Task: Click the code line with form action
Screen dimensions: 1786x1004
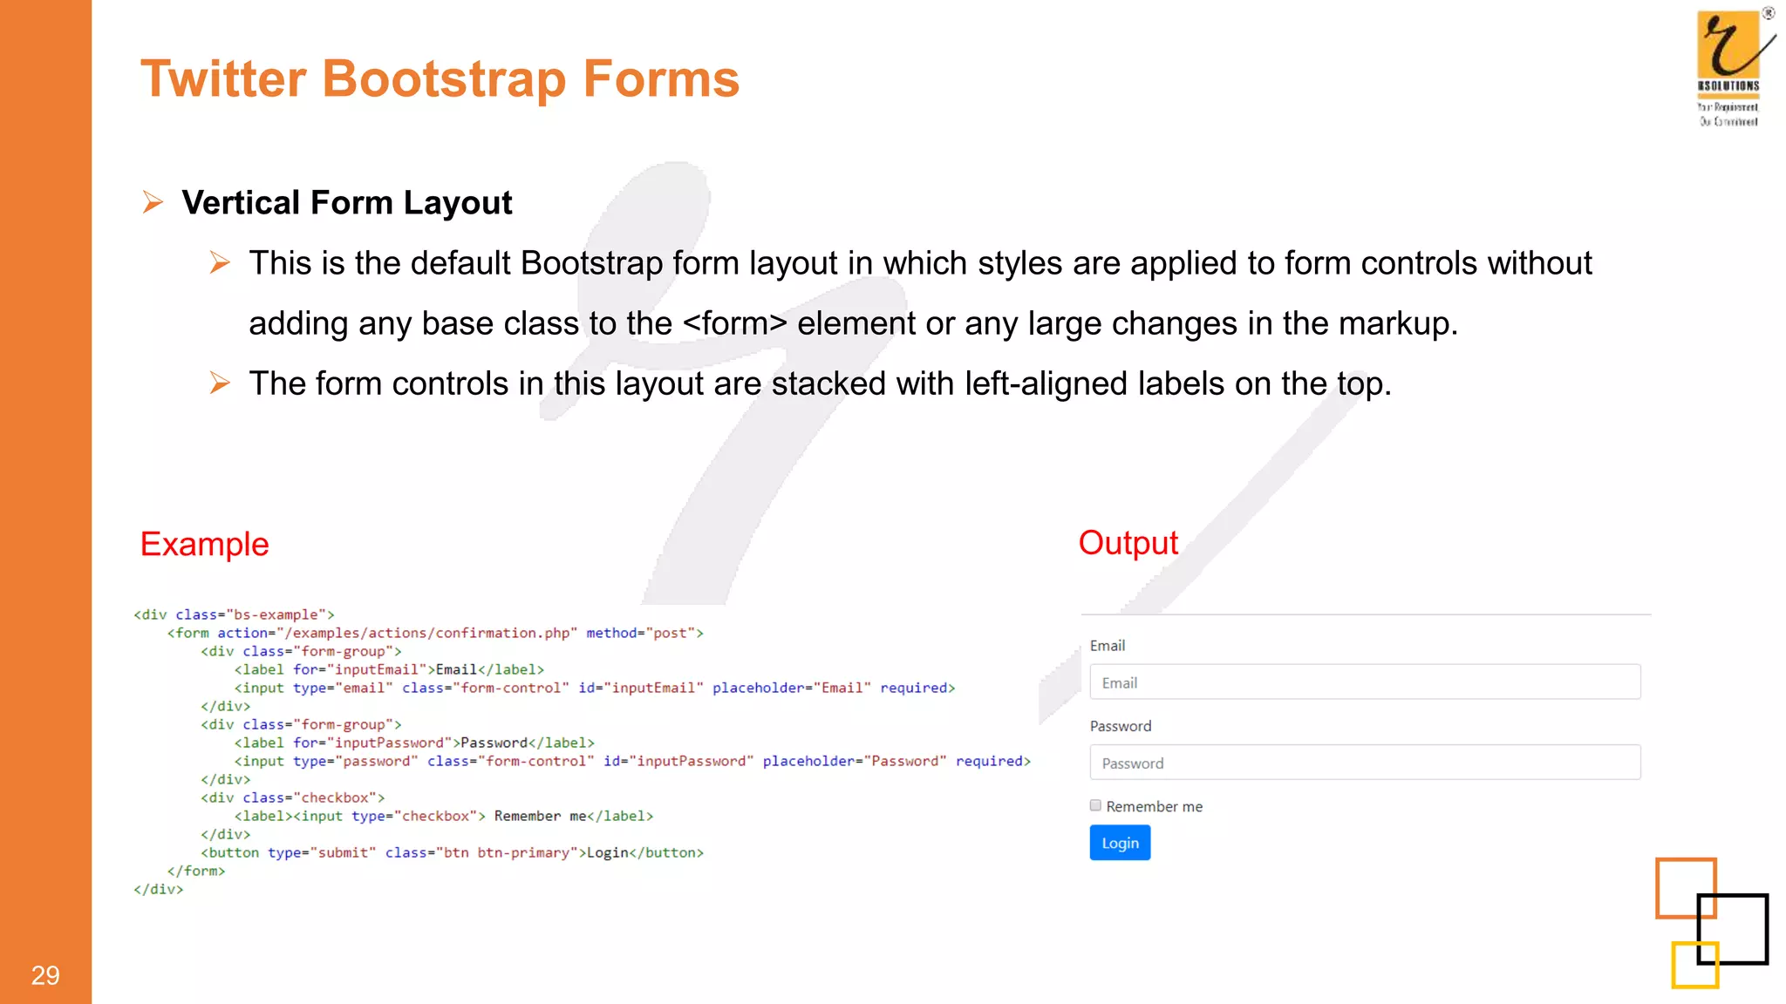Action: tap(435, 633)
